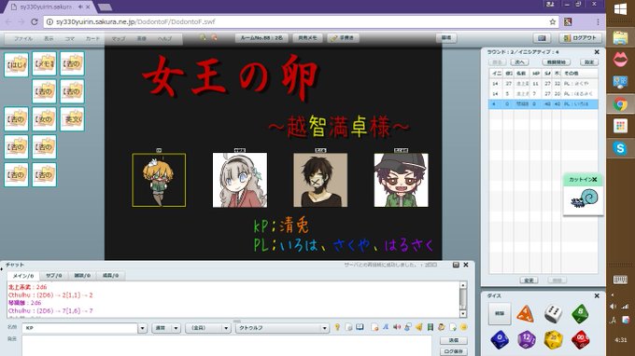
Task: Reload the page in Chrome
Action: (35, 21)
